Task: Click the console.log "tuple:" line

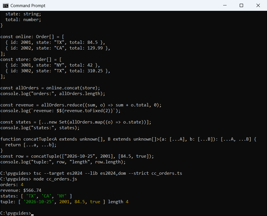Action: point(63,162)
